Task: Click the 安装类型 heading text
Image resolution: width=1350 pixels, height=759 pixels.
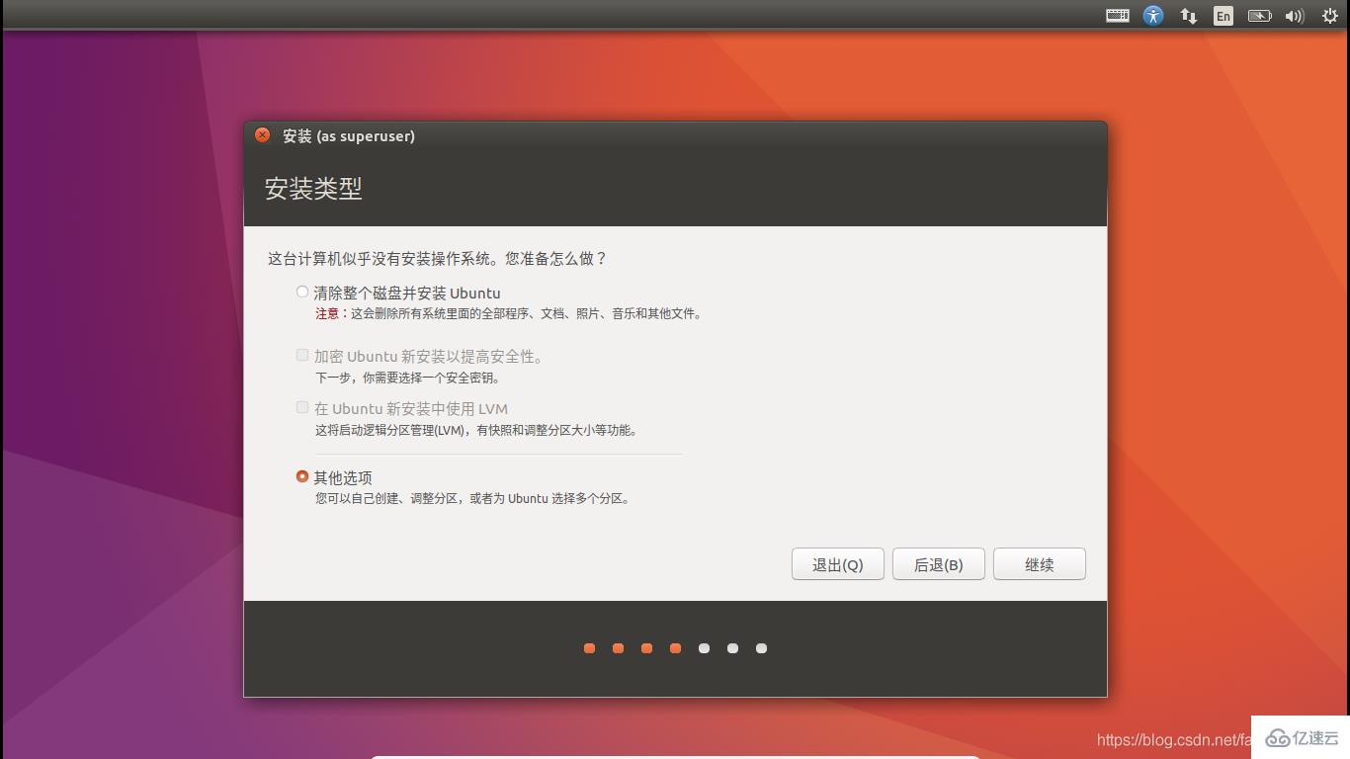Action: pyautogui.click(x=313, y=188)
